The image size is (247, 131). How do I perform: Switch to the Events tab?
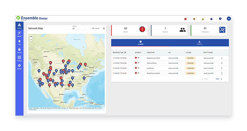pyautogui.click(x=199, y=43)
